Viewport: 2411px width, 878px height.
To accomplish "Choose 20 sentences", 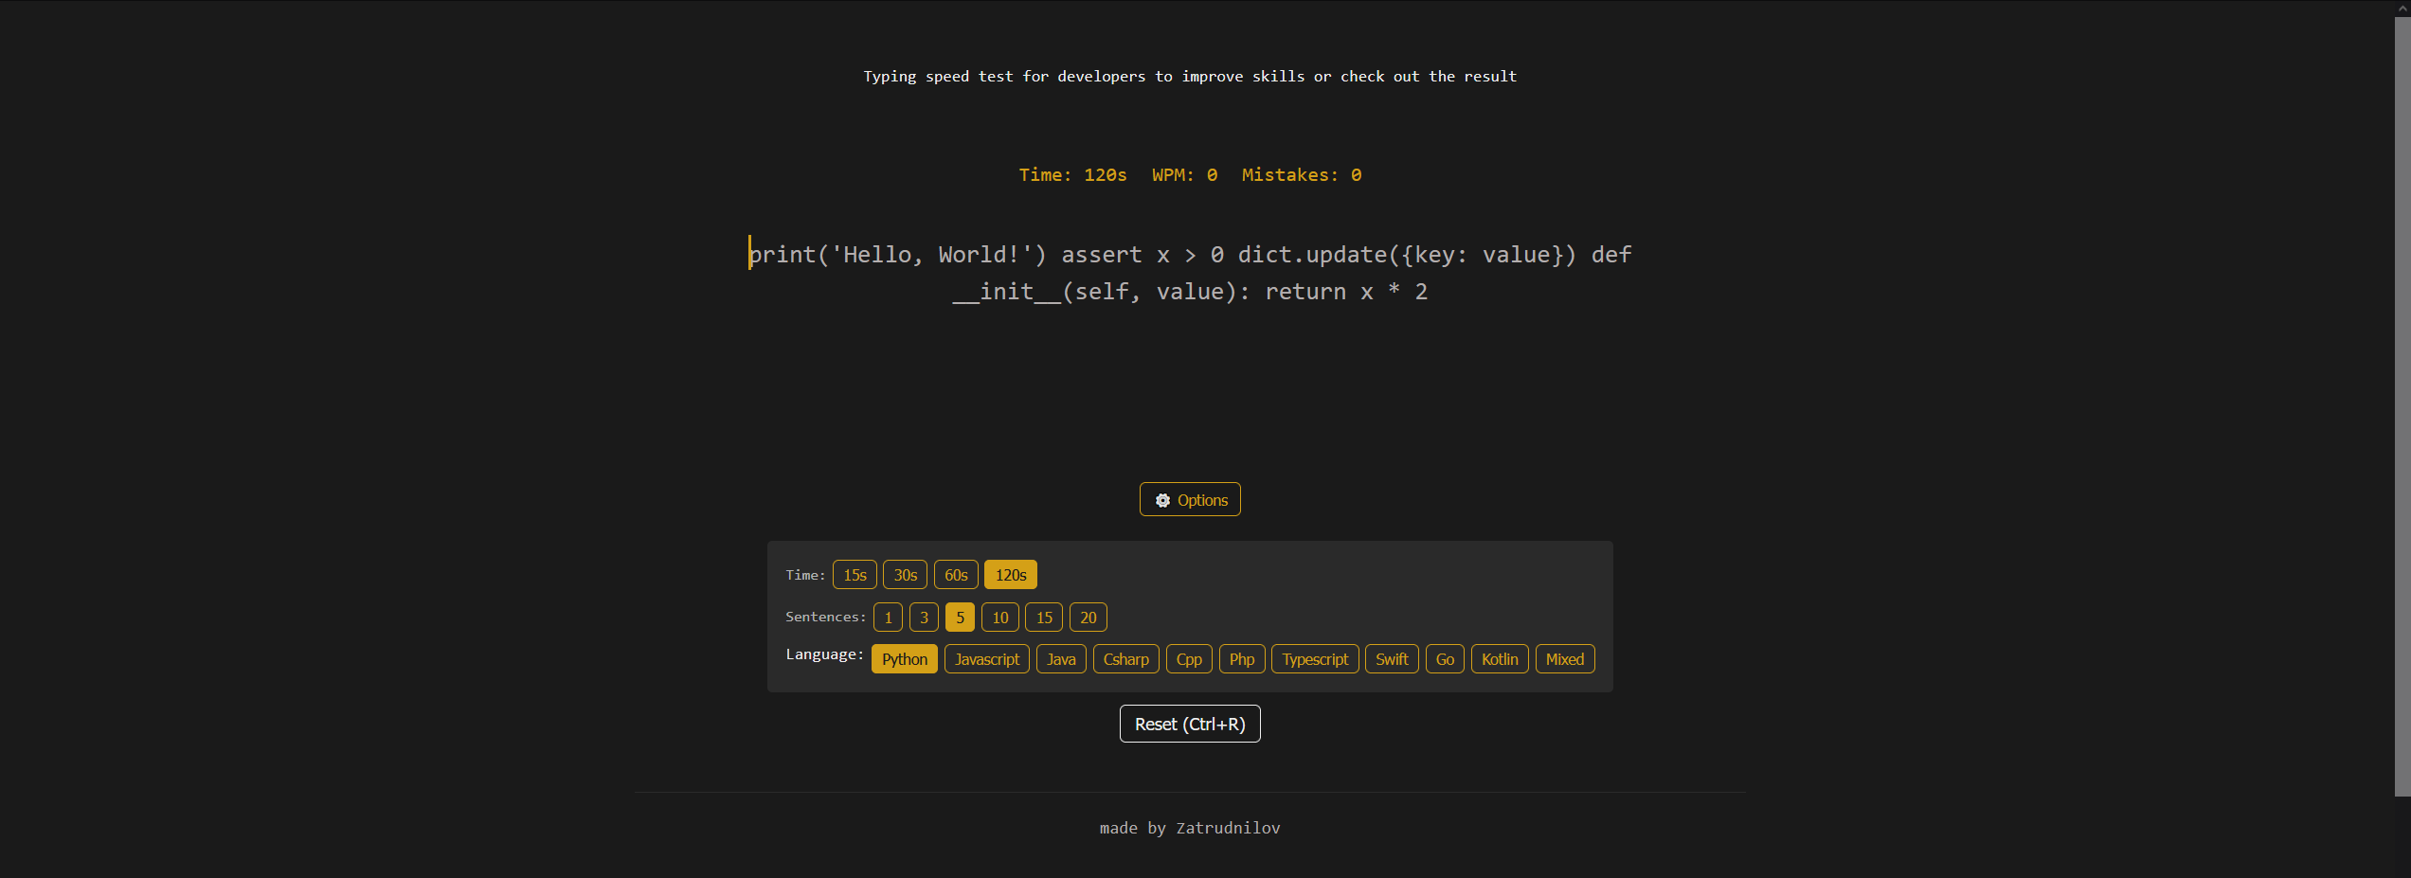I will (1089, 618).
